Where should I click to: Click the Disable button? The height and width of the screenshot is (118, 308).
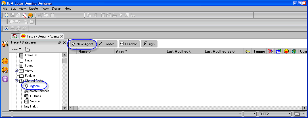point(129,44)
